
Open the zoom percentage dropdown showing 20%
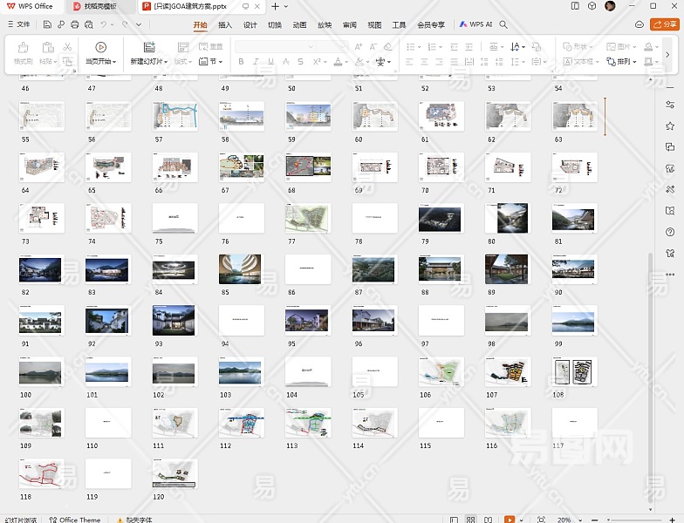point(570,520)
